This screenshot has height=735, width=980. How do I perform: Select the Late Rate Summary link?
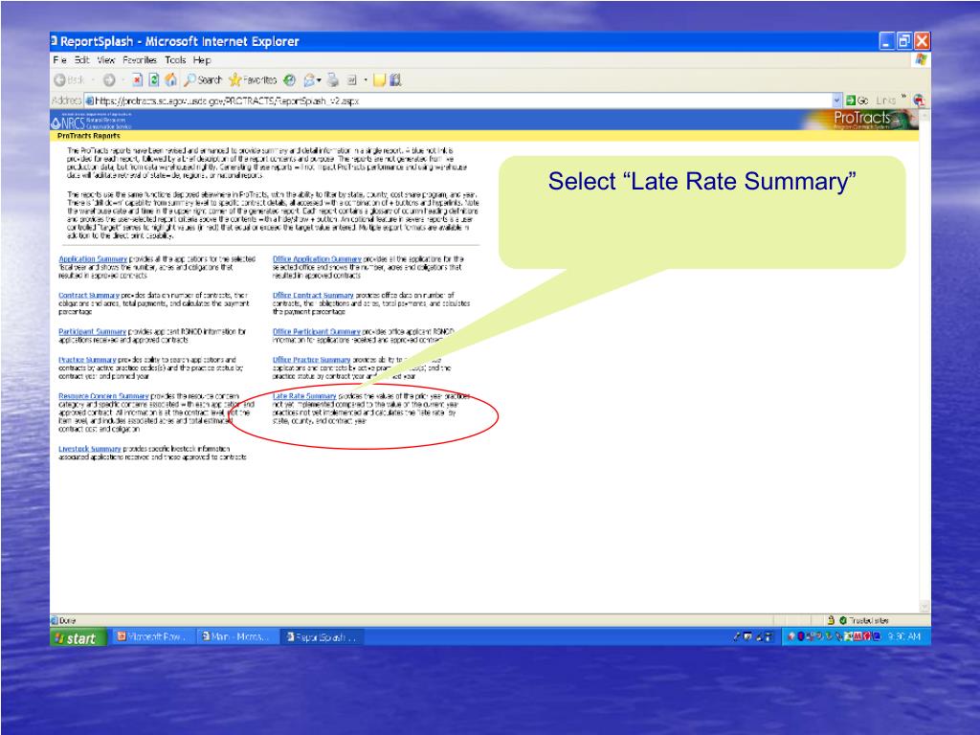[304, 395]
